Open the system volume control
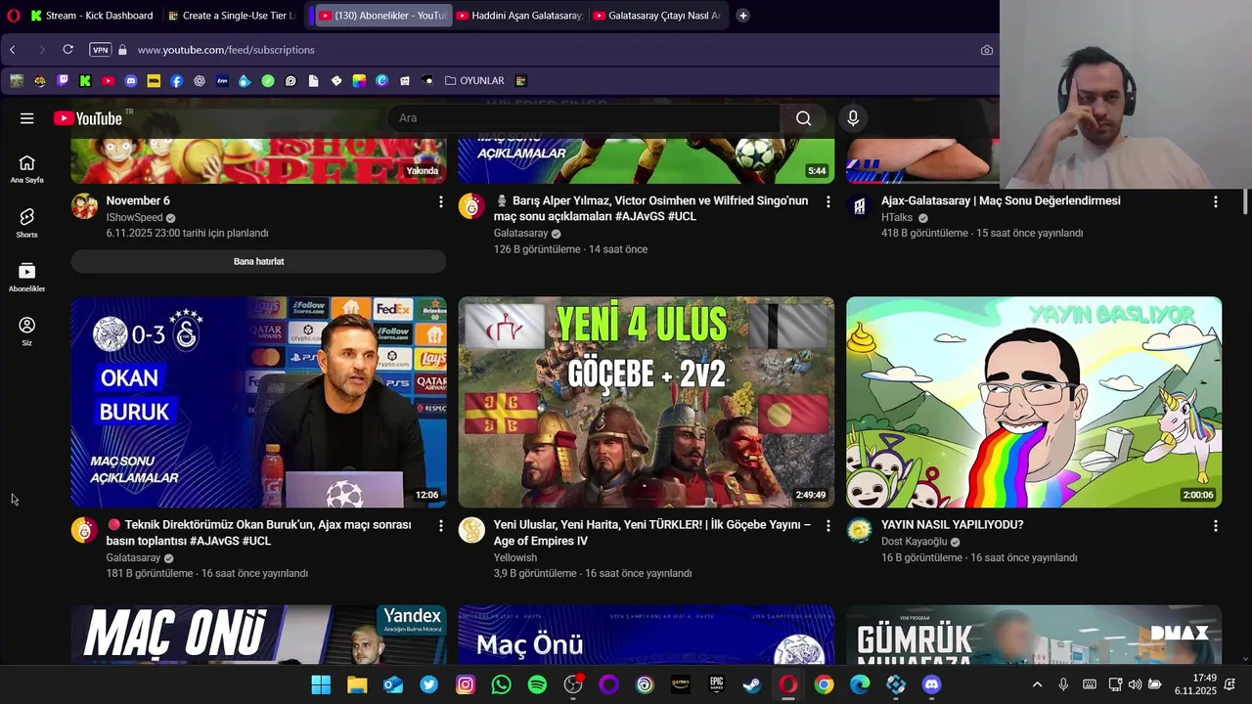Image resolution: width=1252 pixels, height=704 pixels. [1135, 684]
